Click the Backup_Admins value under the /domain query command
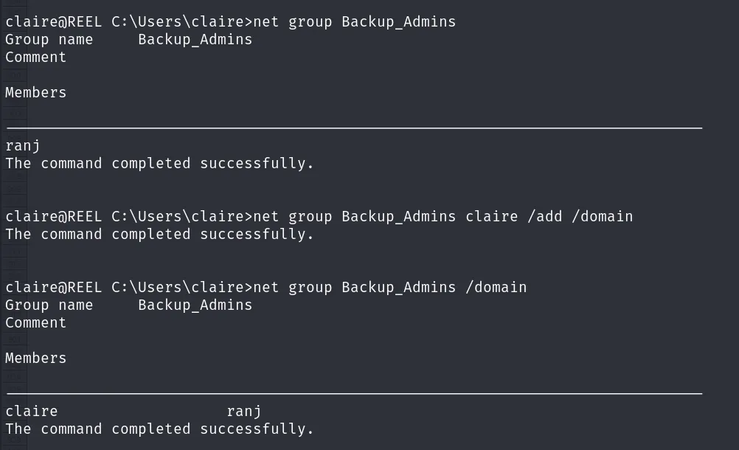Viewport: 739px width, 450px height. [x=195, y=305]
